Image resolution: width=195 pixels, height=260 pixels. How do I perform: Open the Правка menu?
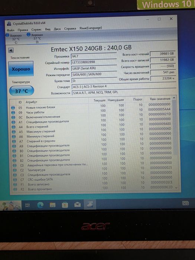pos(23,30)
